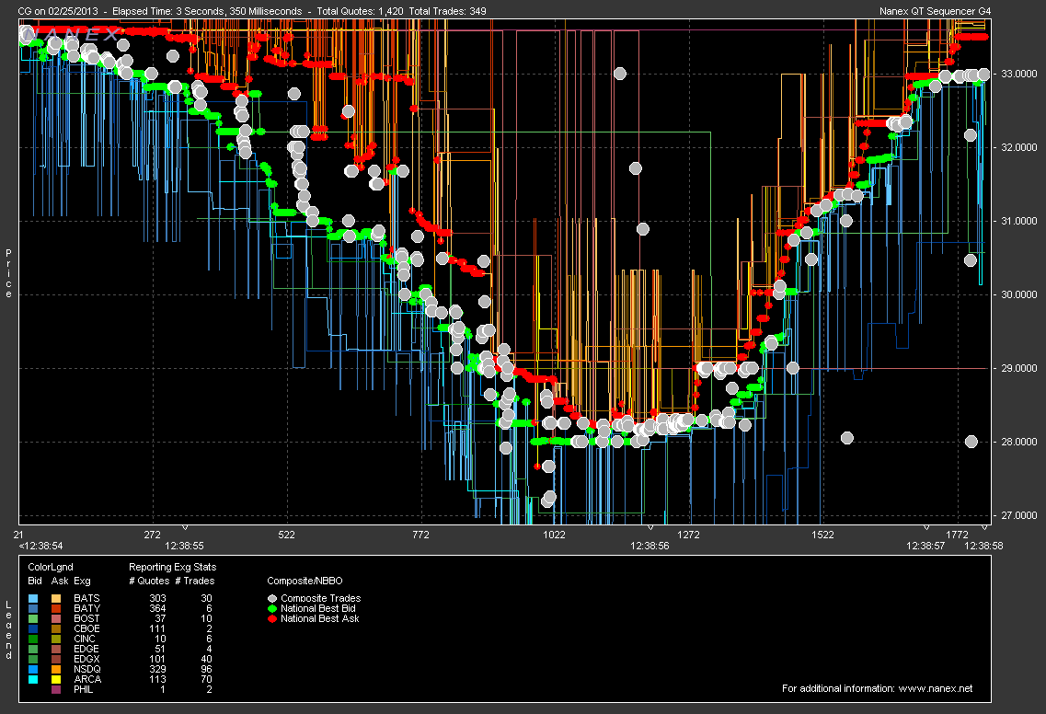The width and height of the screenshot is (1046, 714).
Task: Select the 27.0000 price axis label
Action: pos(1018,515)
